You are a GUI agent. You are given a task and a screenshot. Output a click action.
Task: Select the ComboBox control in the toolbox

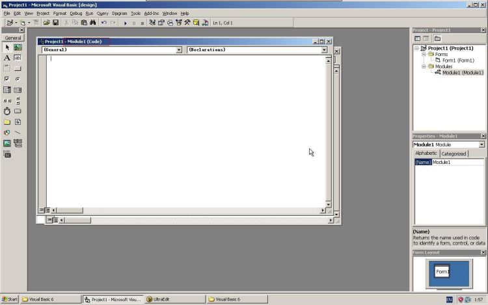point(7,90)
